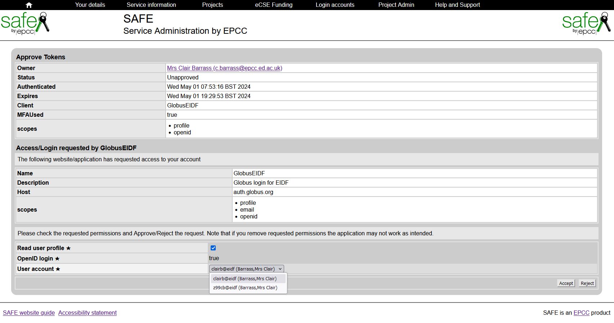The image size is (614, 323).
Task: Uncheck the Read user profile checkbox
Action: [213, 248]
